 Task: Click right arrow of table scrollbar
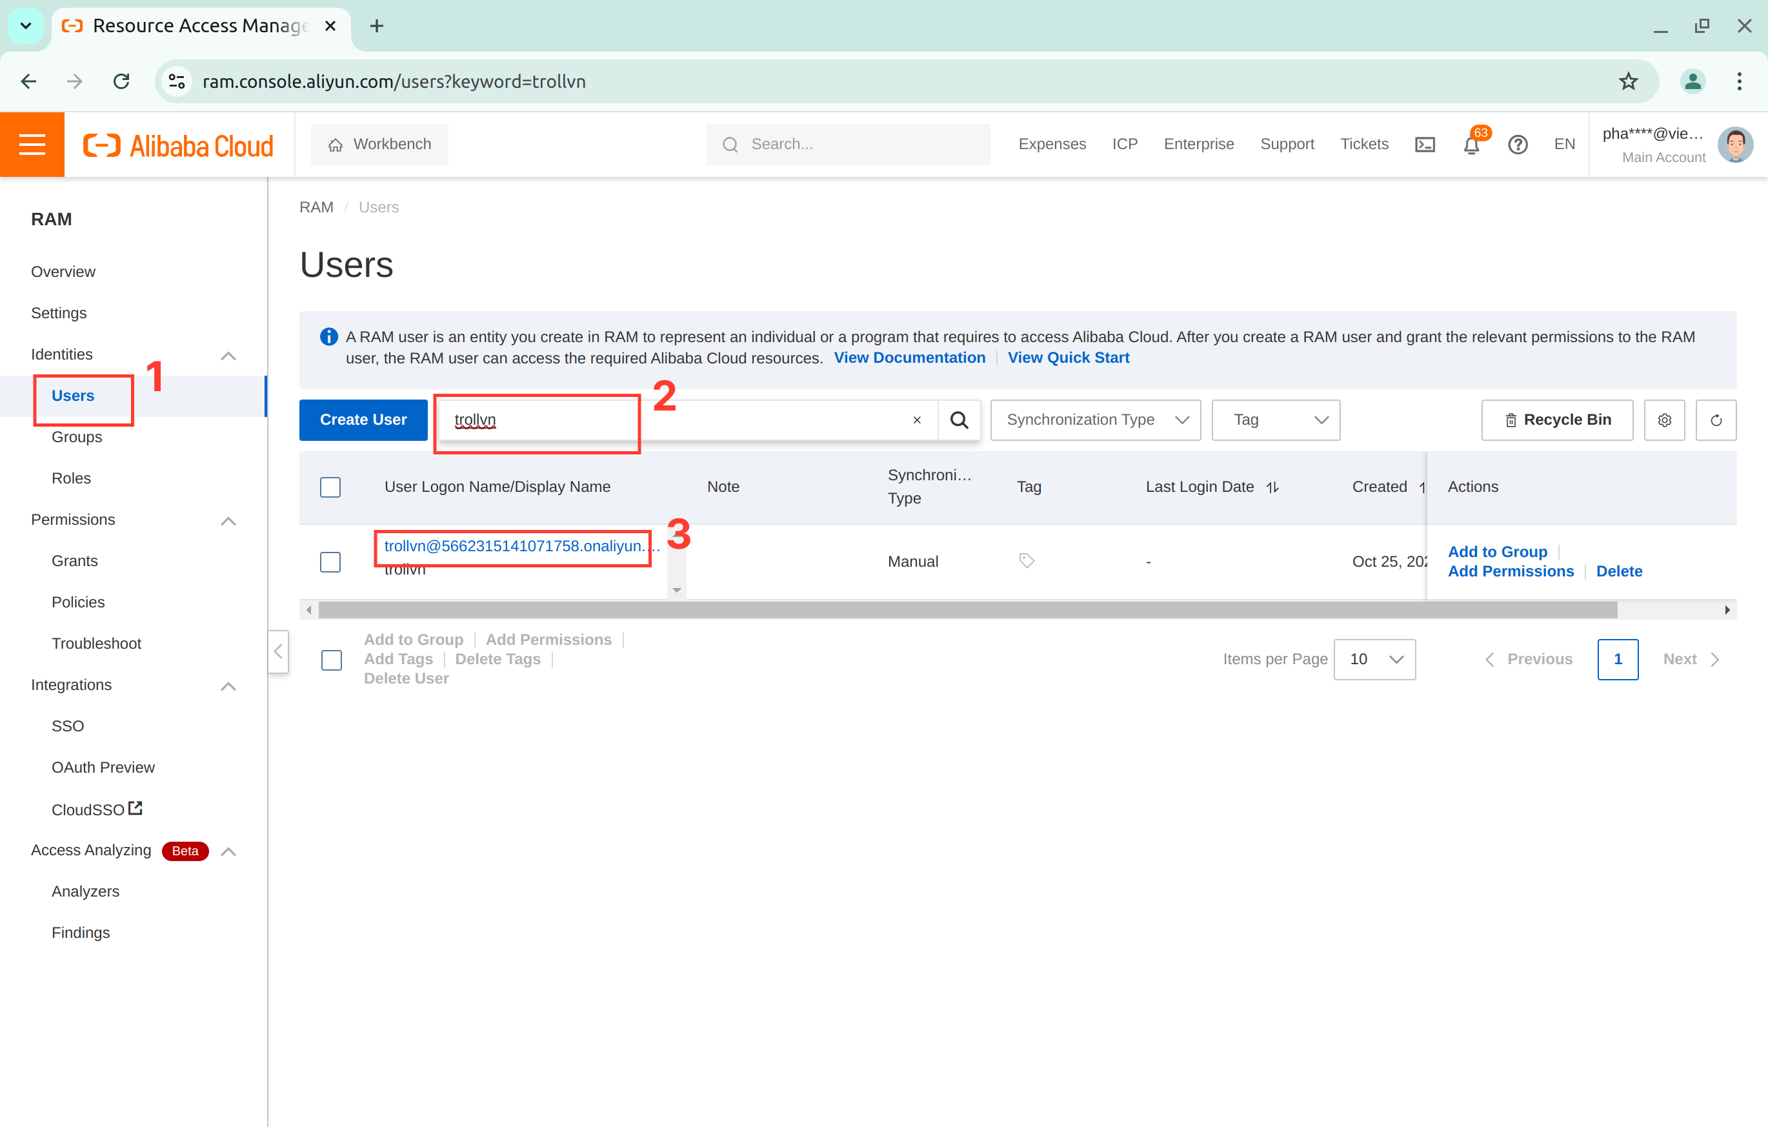point(1727,610)
